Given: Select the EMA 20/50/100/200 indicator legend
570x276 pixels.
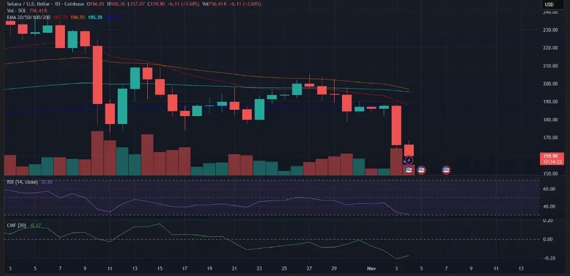Looking at the screenshot, I should tap(28, 17).
